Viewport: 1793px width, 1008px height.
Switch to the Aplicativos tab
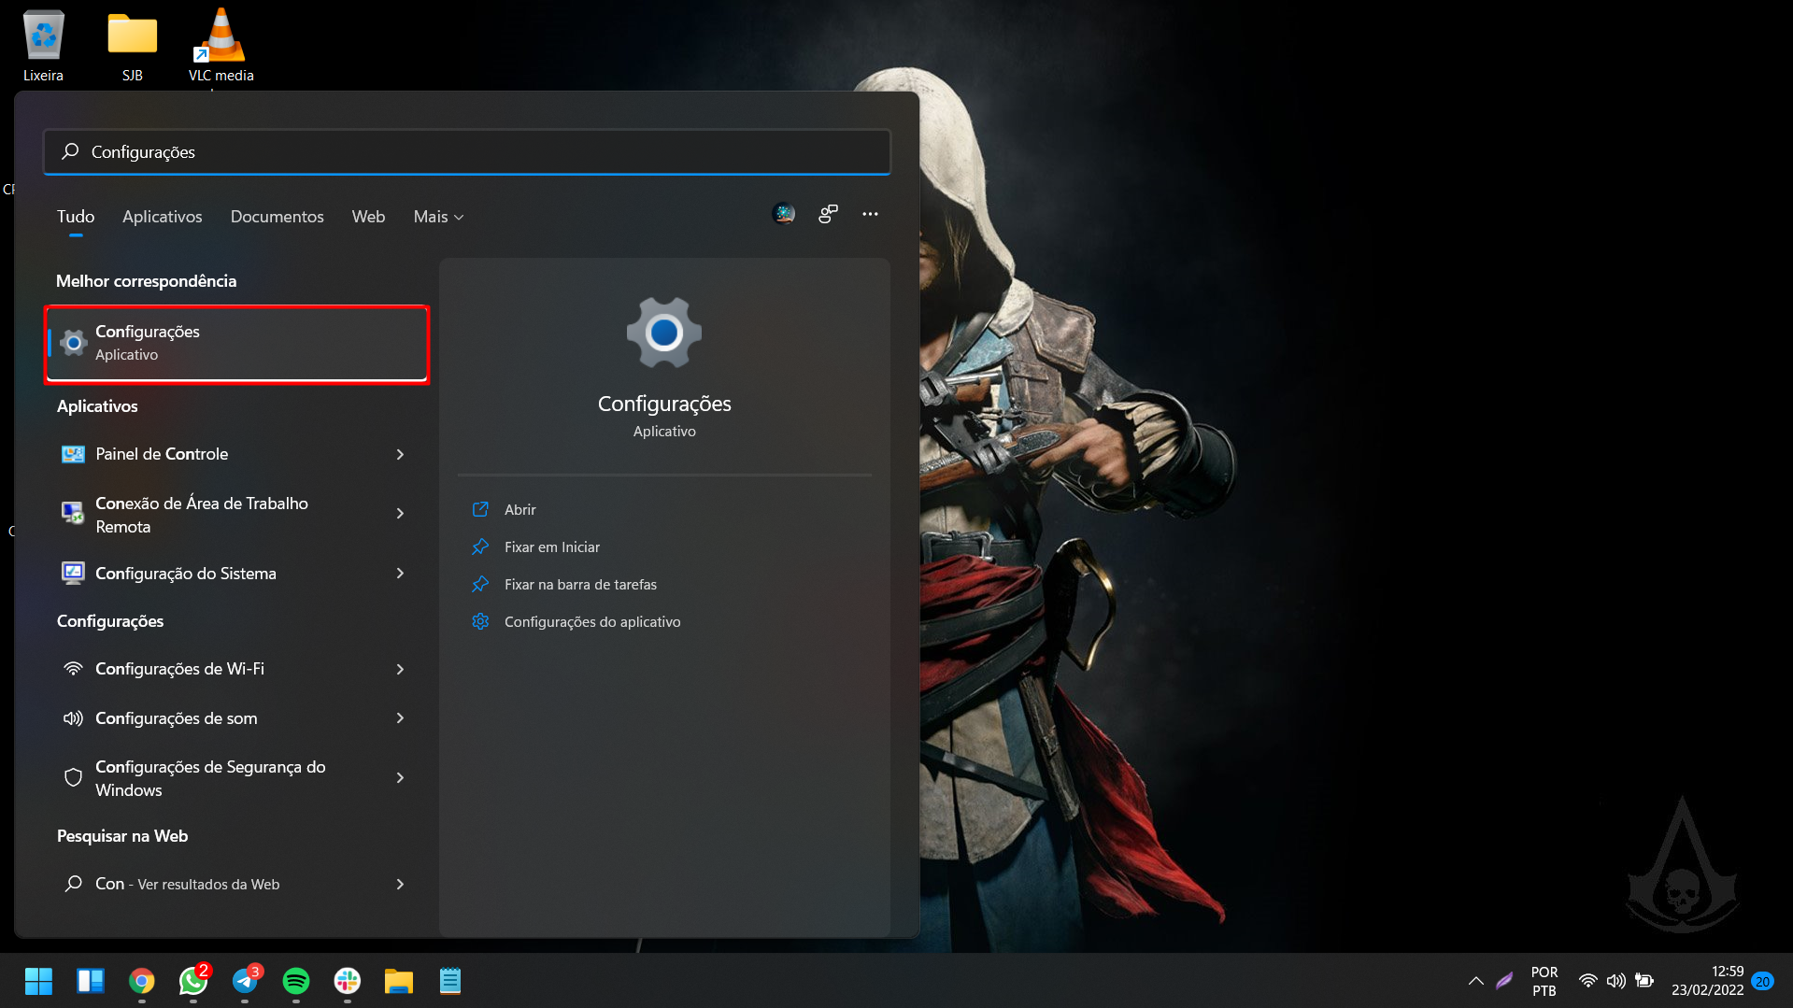162,216
